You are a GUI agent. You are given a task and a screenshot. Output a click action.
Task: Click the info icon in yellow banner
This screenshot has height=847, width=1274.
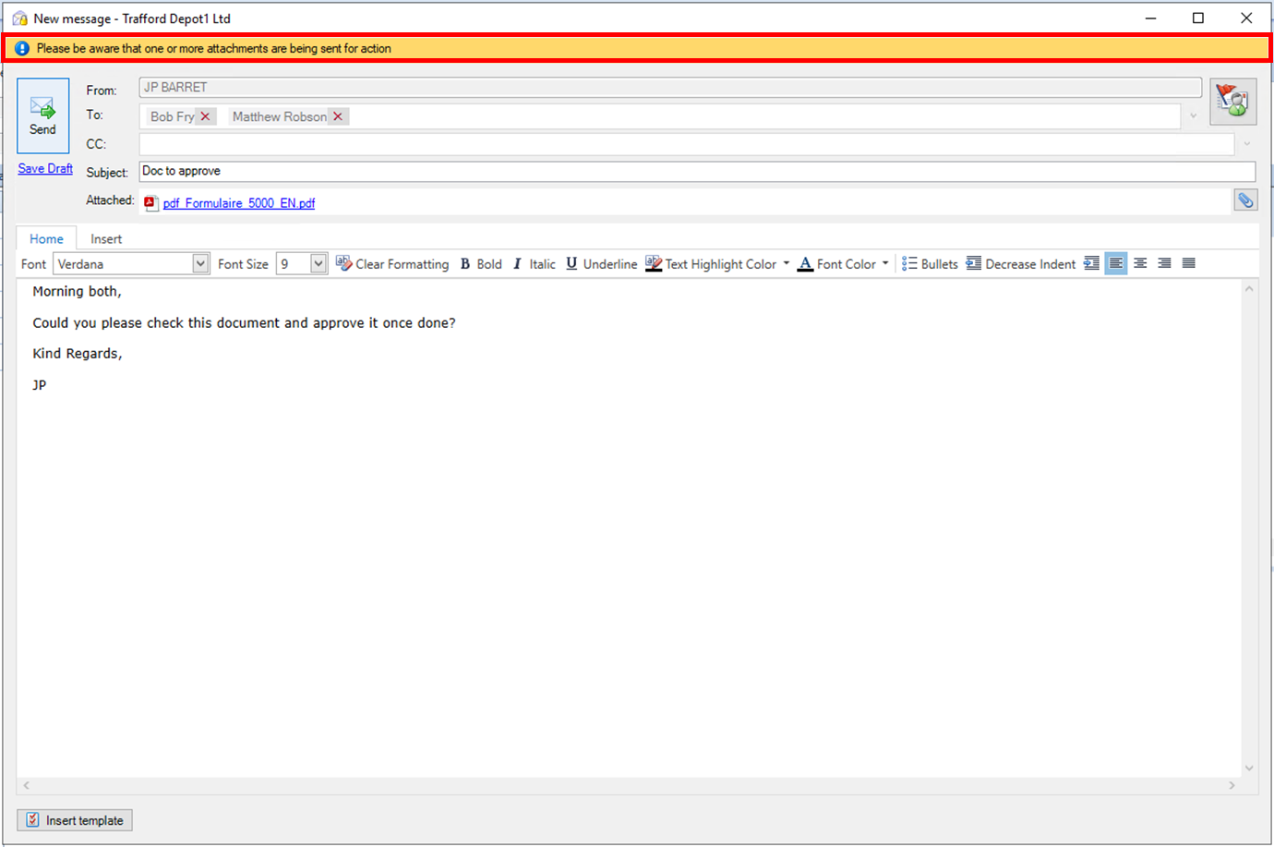click(22, 48)
